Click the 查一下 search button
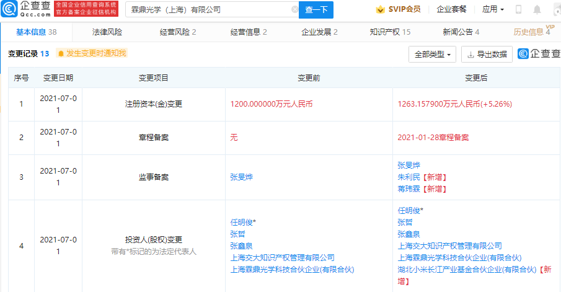The height and width of the screenshot is (292, 561). coord(316,10)
